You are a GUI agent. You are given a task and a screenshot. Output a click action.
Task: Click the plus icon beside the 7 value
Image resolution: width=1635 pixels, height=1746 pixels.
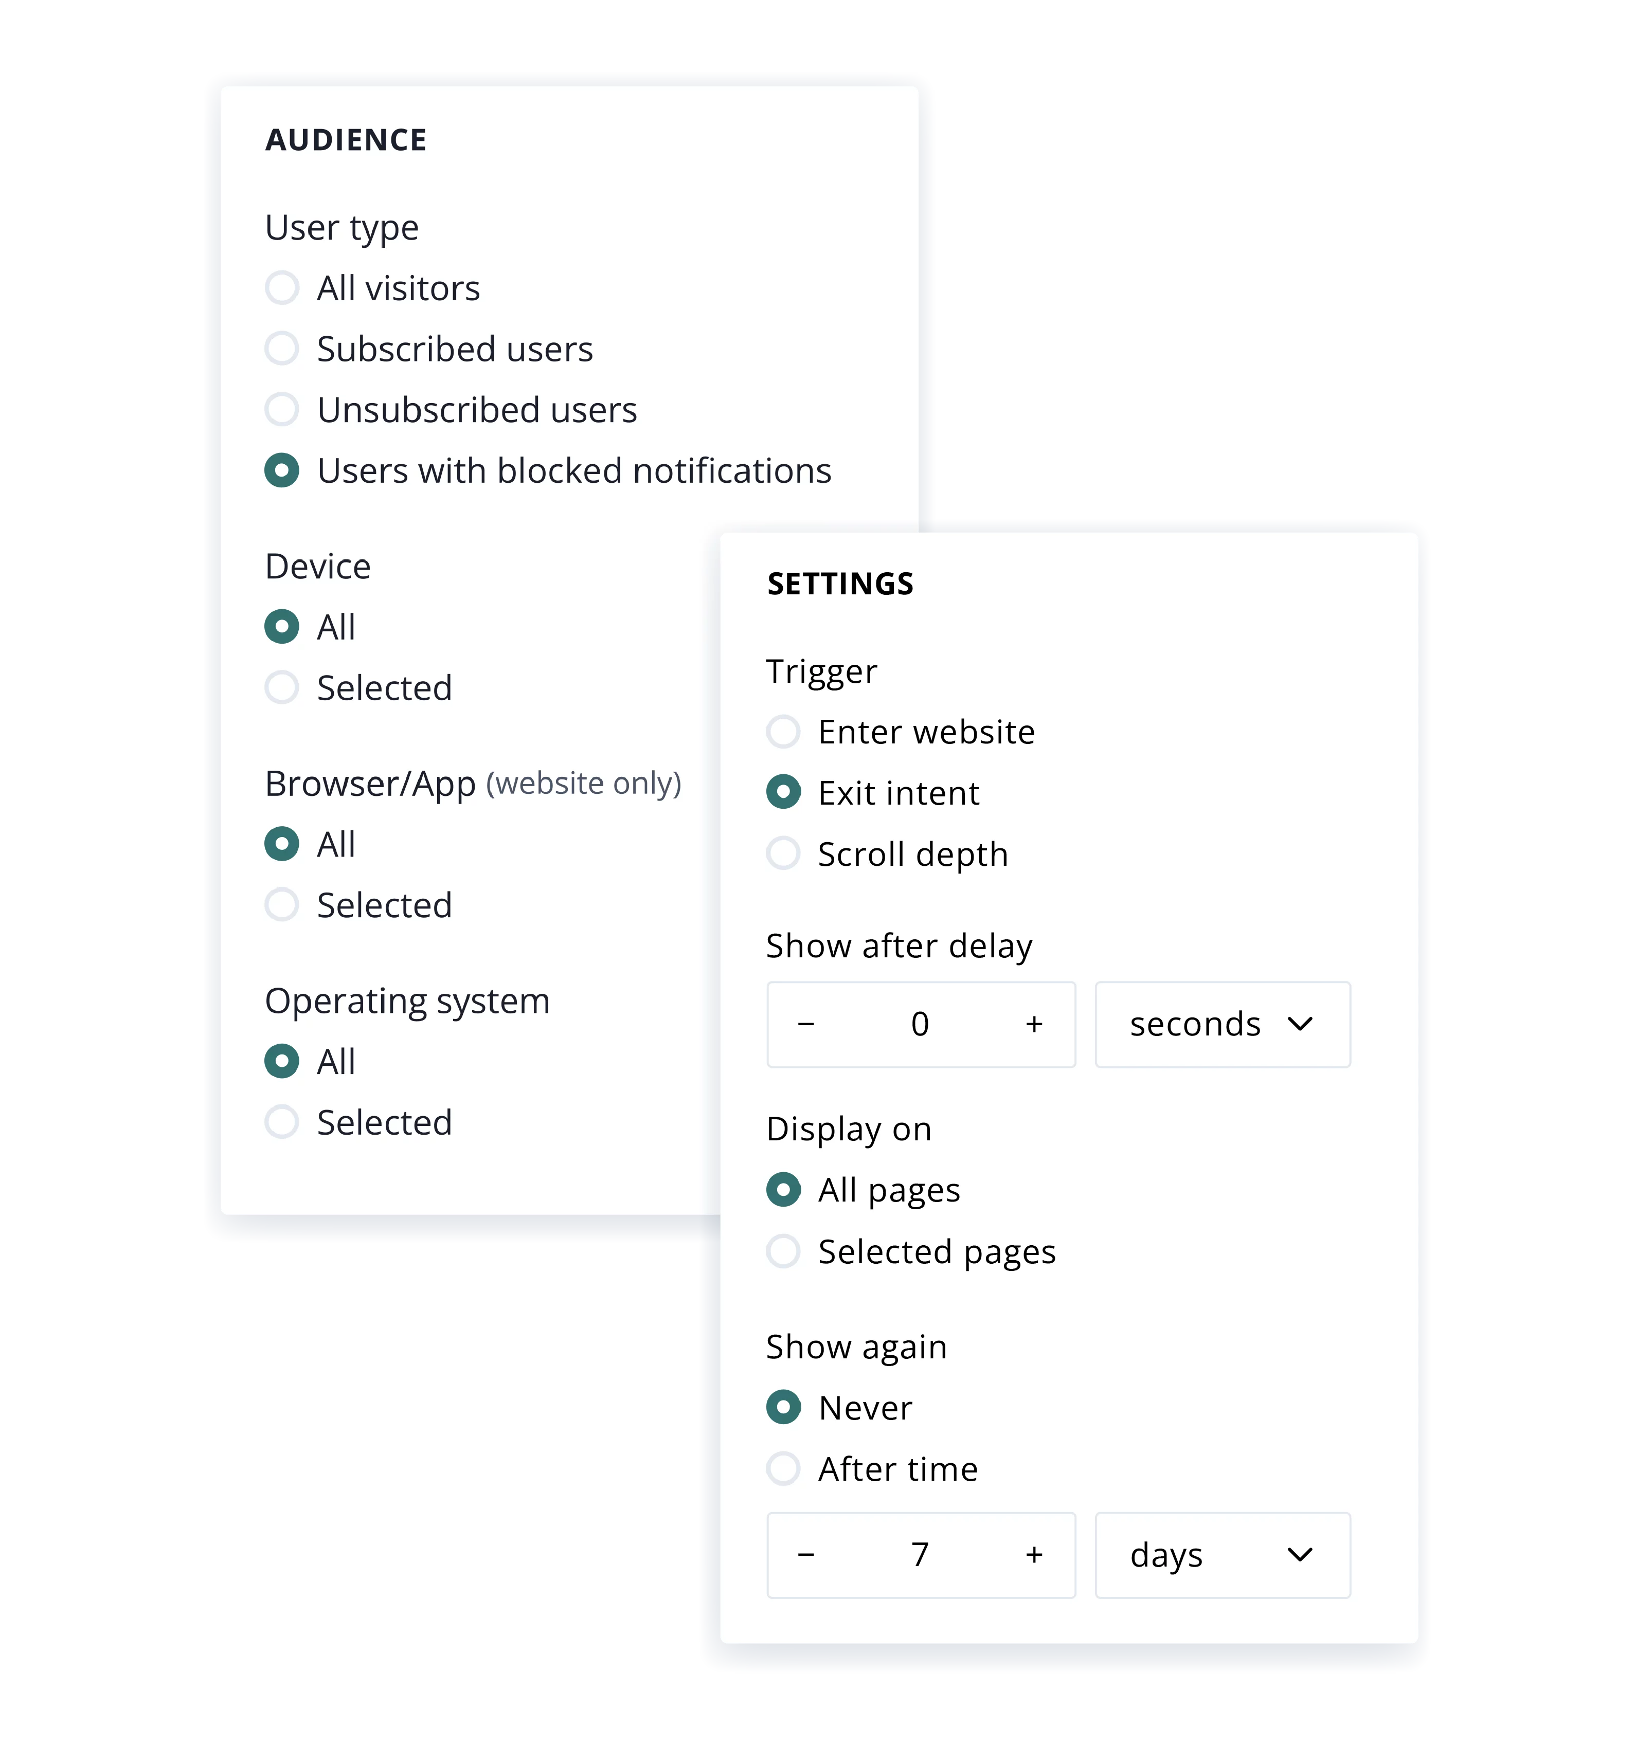(1034, 1555)
